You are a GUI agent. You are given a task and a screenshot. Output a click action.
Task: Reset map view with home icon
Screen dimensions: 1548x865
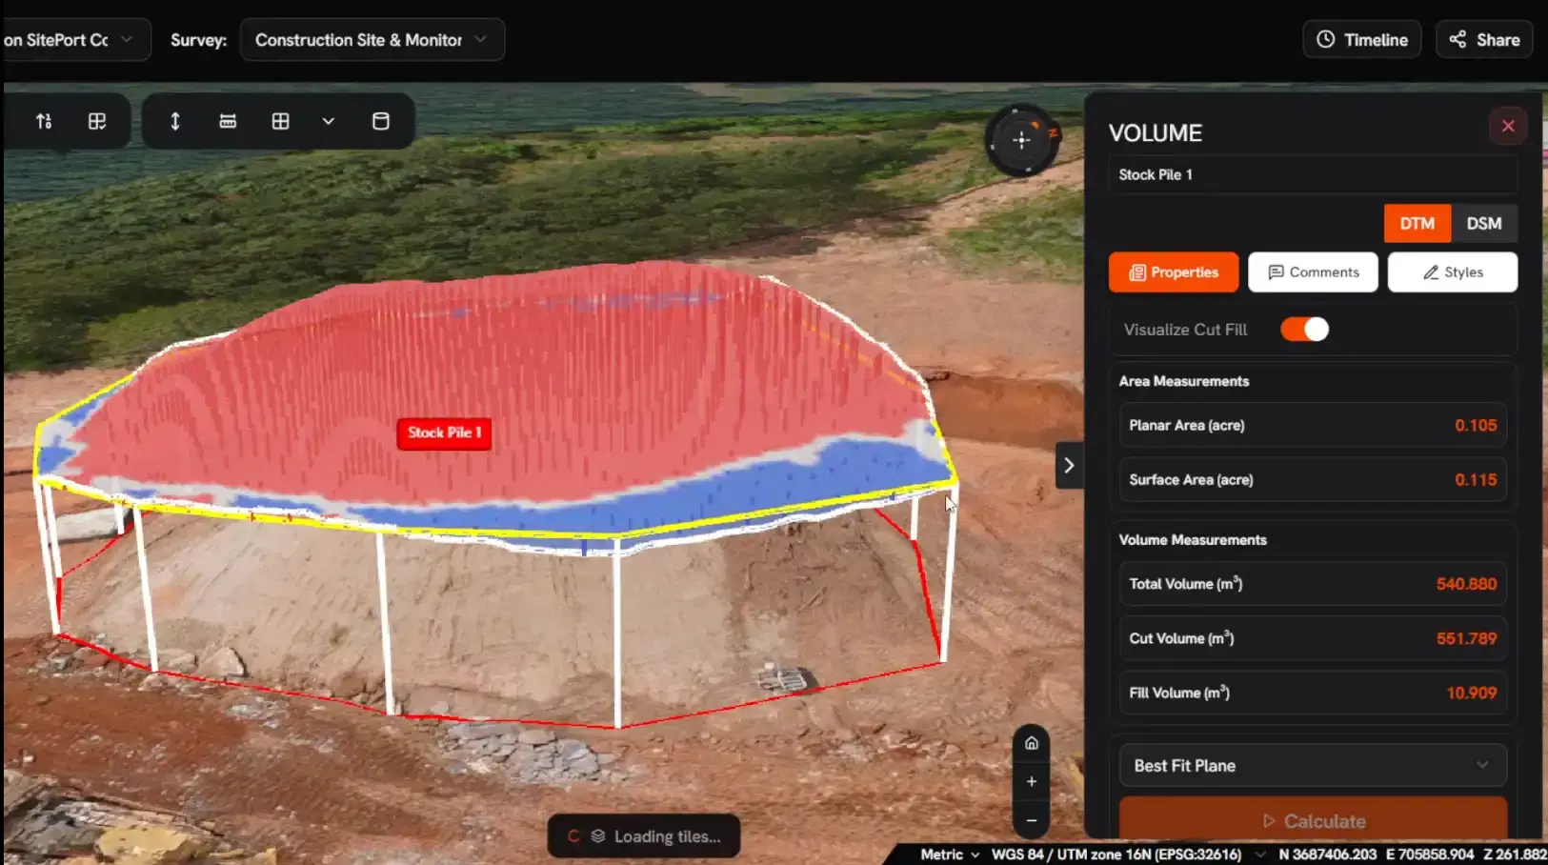(x=1031, y=743)
